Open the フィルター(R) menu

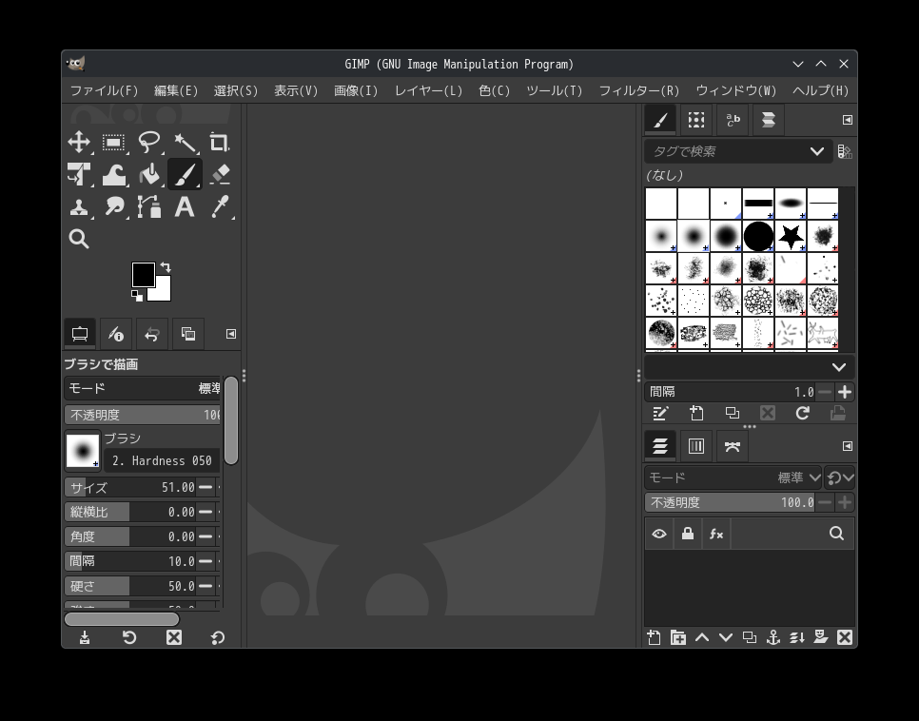[638, 90]
